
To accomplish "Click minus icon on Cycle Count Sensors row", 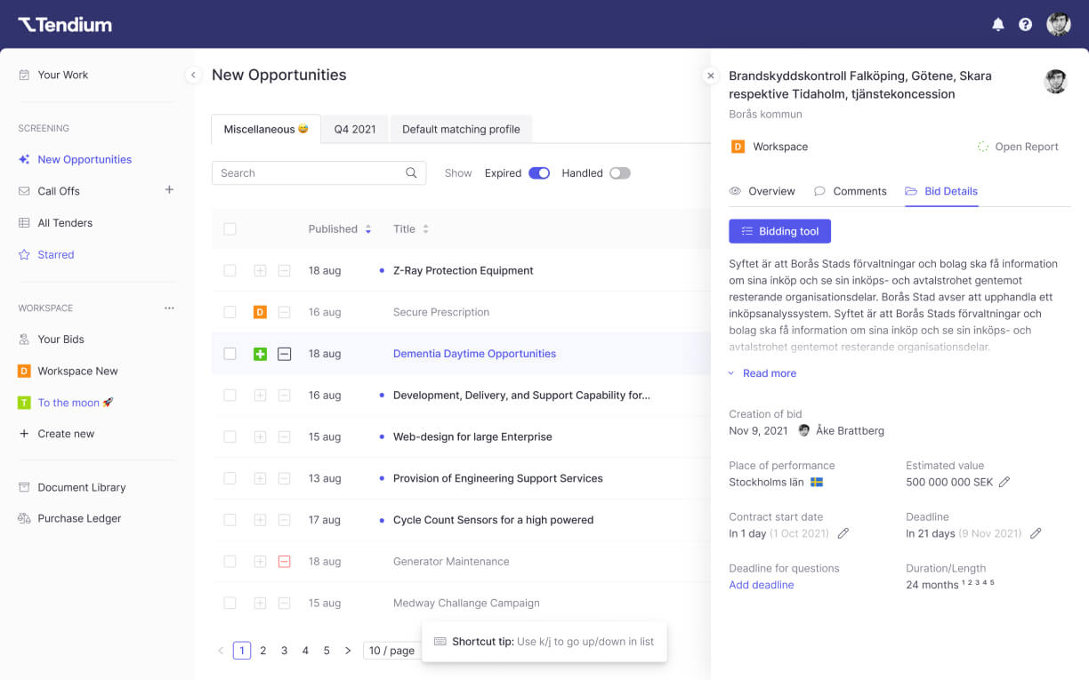I will [x=284, y=520].
